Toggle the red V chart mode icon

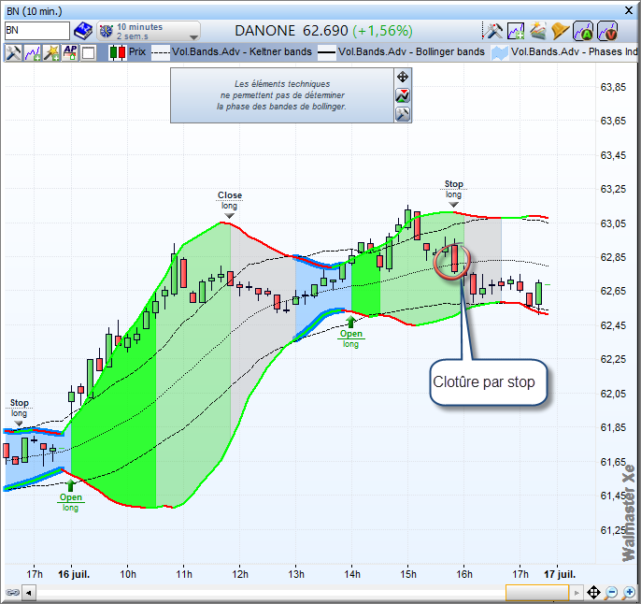click(607, 31)
